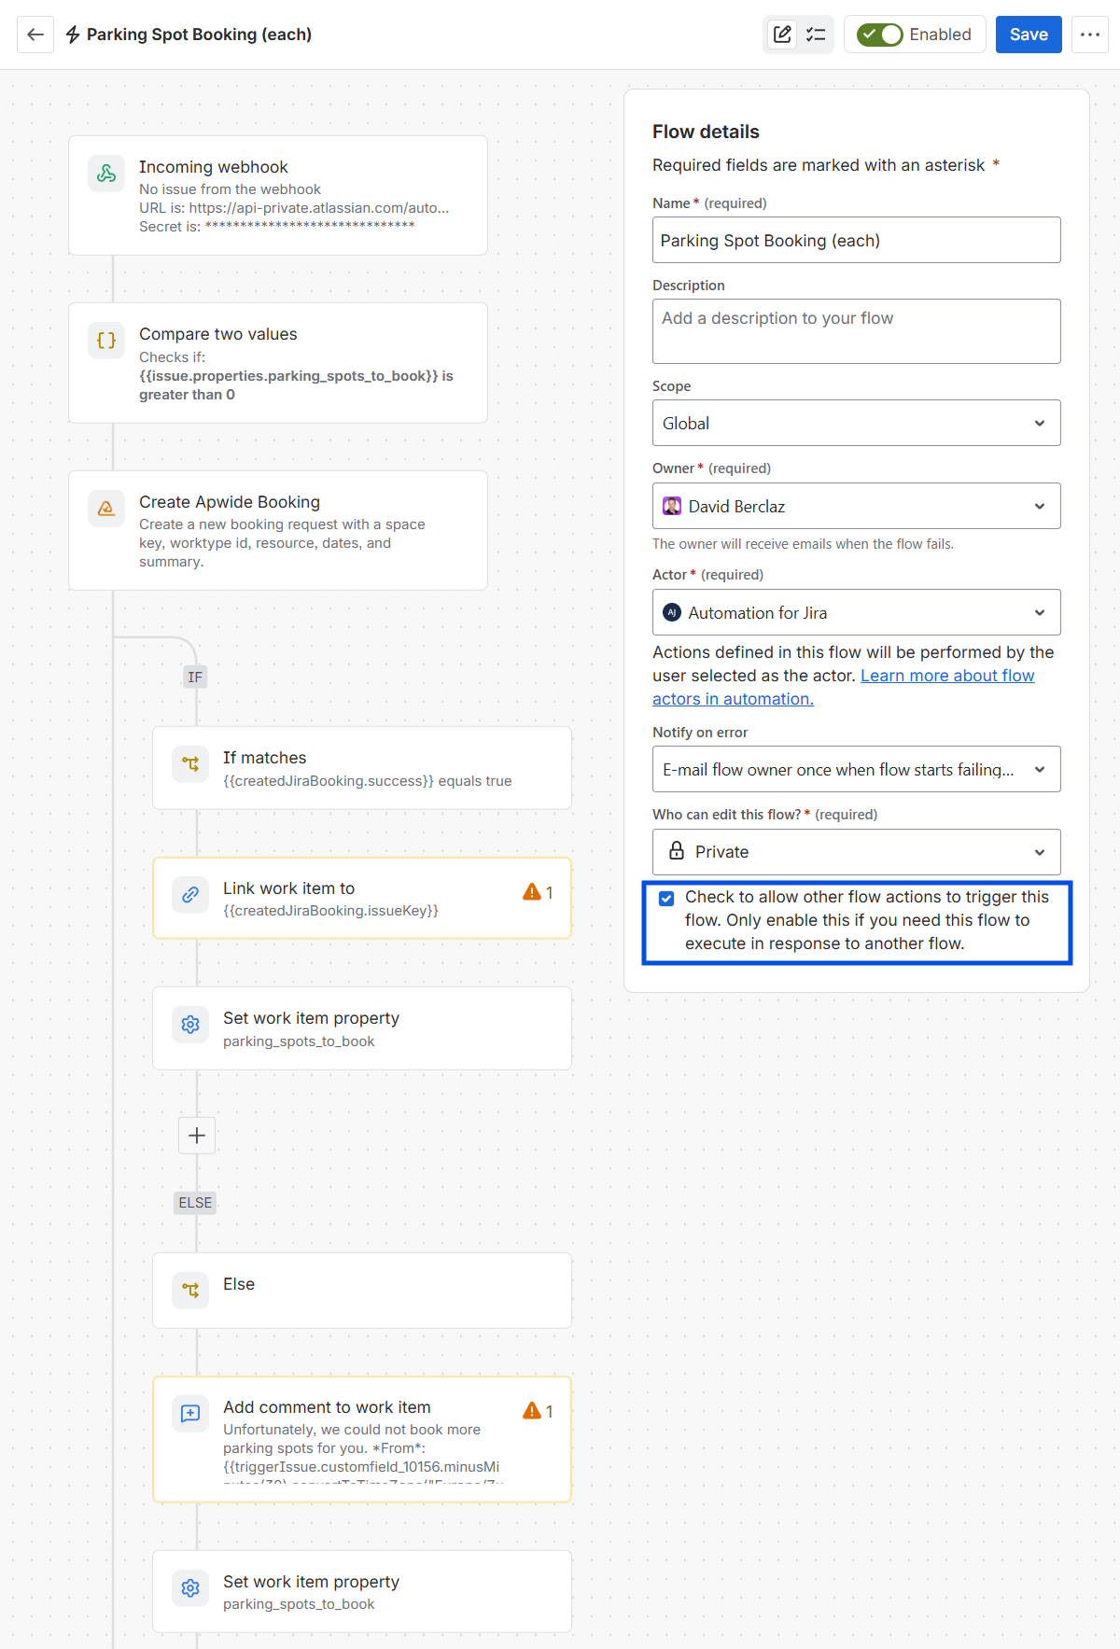
Task: Toggle the Enabled flow switch
Action: (879, 35)
